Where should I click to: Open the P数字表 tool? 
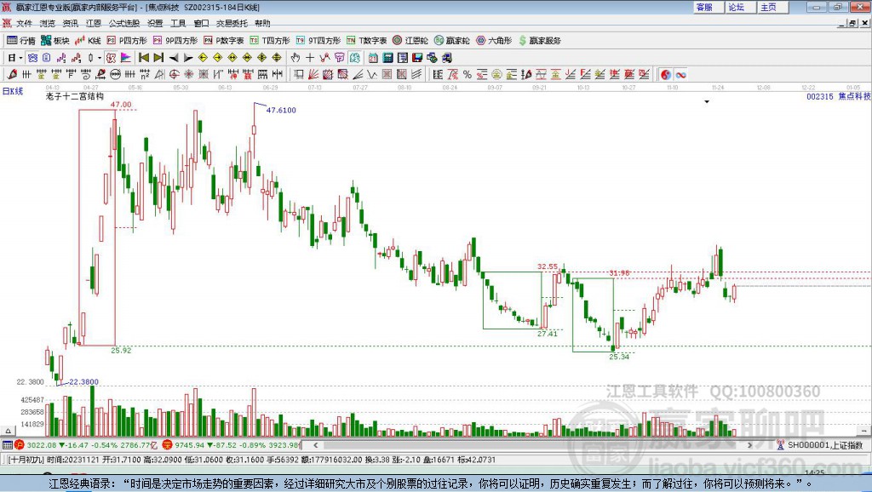pyautogui.click(x=224, y=41)
